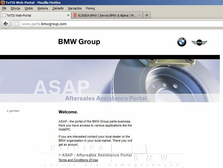Image resolution: width=223 pixels, height=168 pixels.
Task: Click the BMW Group heading
Action: (79, 42)
